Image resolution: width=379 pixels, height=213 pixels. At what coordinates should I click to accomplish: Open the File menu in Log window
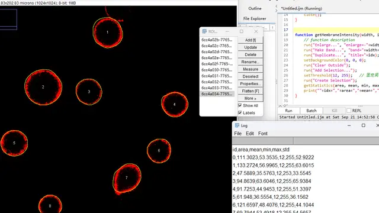[x=237, y=134]
